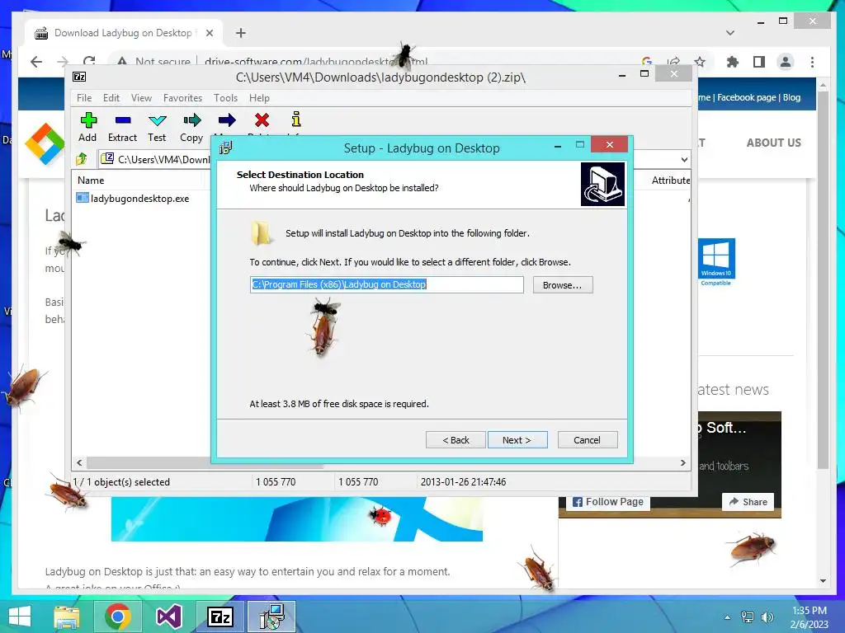Click Blog link on website header

791,97
